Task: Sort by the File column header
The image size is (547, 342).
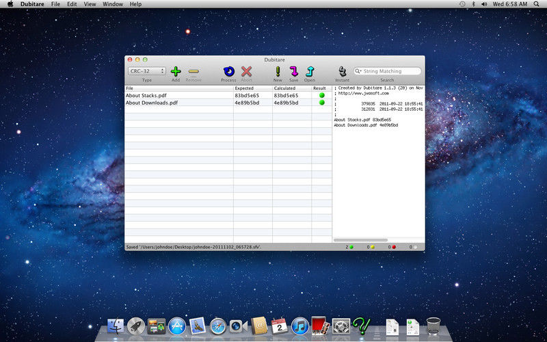Action: click(179, 88)
